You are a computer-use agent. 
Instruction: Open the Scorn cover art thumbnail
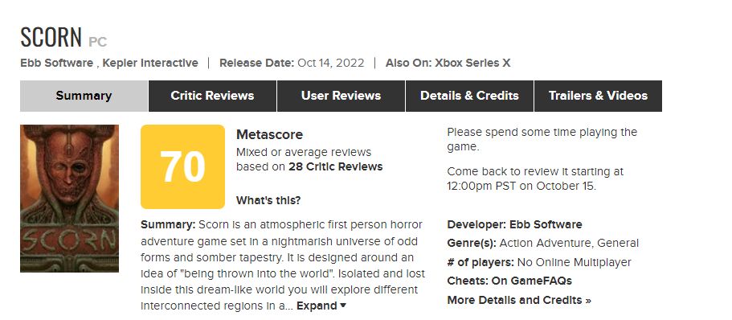(69, 199)
